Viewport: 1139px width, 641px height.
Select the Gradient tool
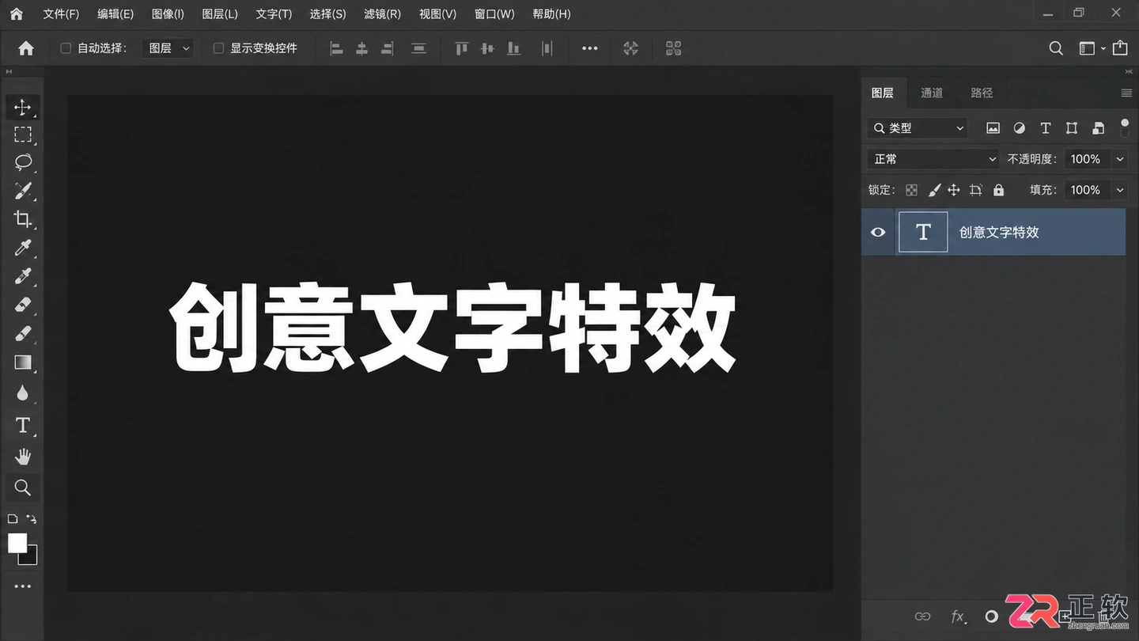[x=23, y=362]
